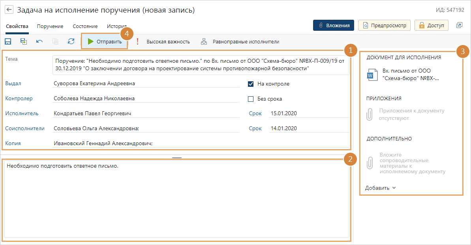Switch to the 'Состояние' tab
This screenshot has width=471, height=245.
tap(85, 26)
